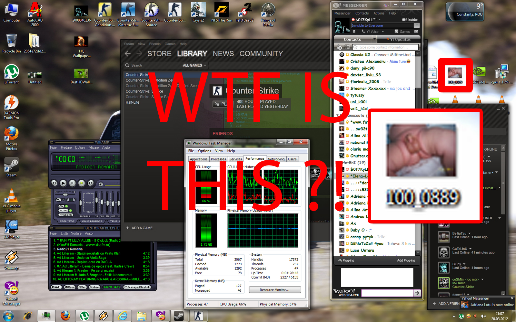
Task: Toggle Winamp equalizer ON button
Action: [x=61, y=206]
